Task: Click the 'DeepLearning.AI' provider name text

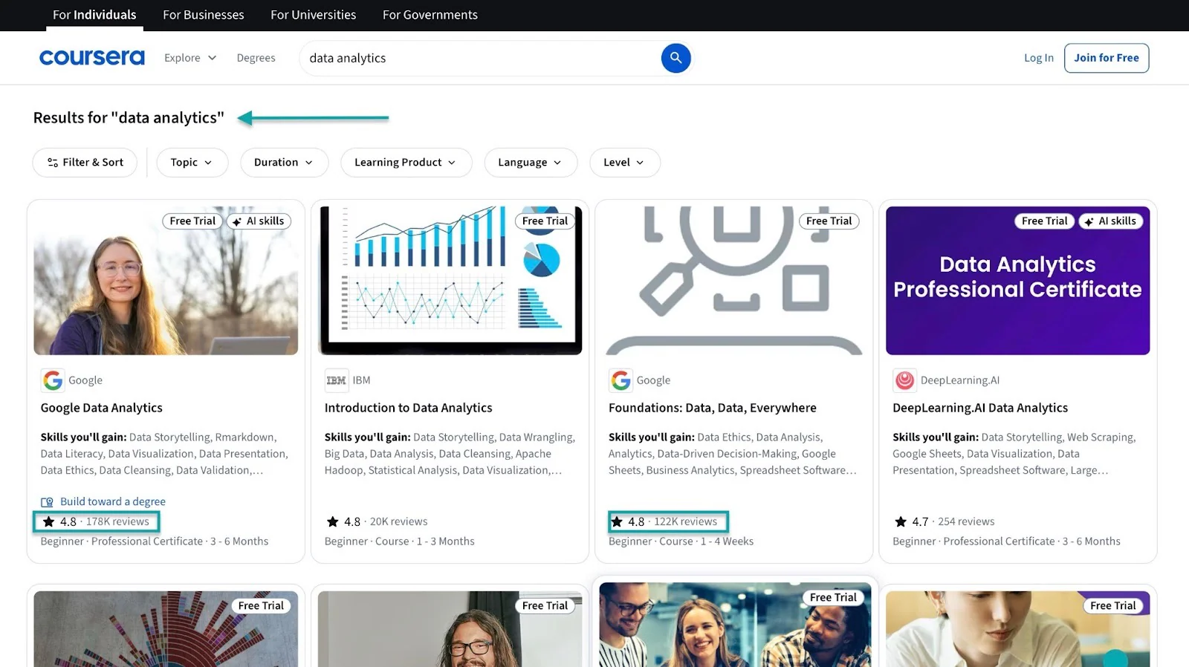Action: pos(960,380)
